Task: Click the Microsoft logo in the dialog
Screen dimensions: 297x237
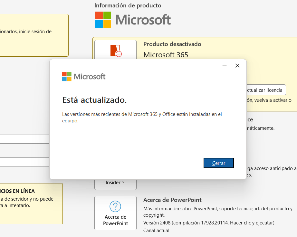Action: pyautogui.click(x=84, y=76)
